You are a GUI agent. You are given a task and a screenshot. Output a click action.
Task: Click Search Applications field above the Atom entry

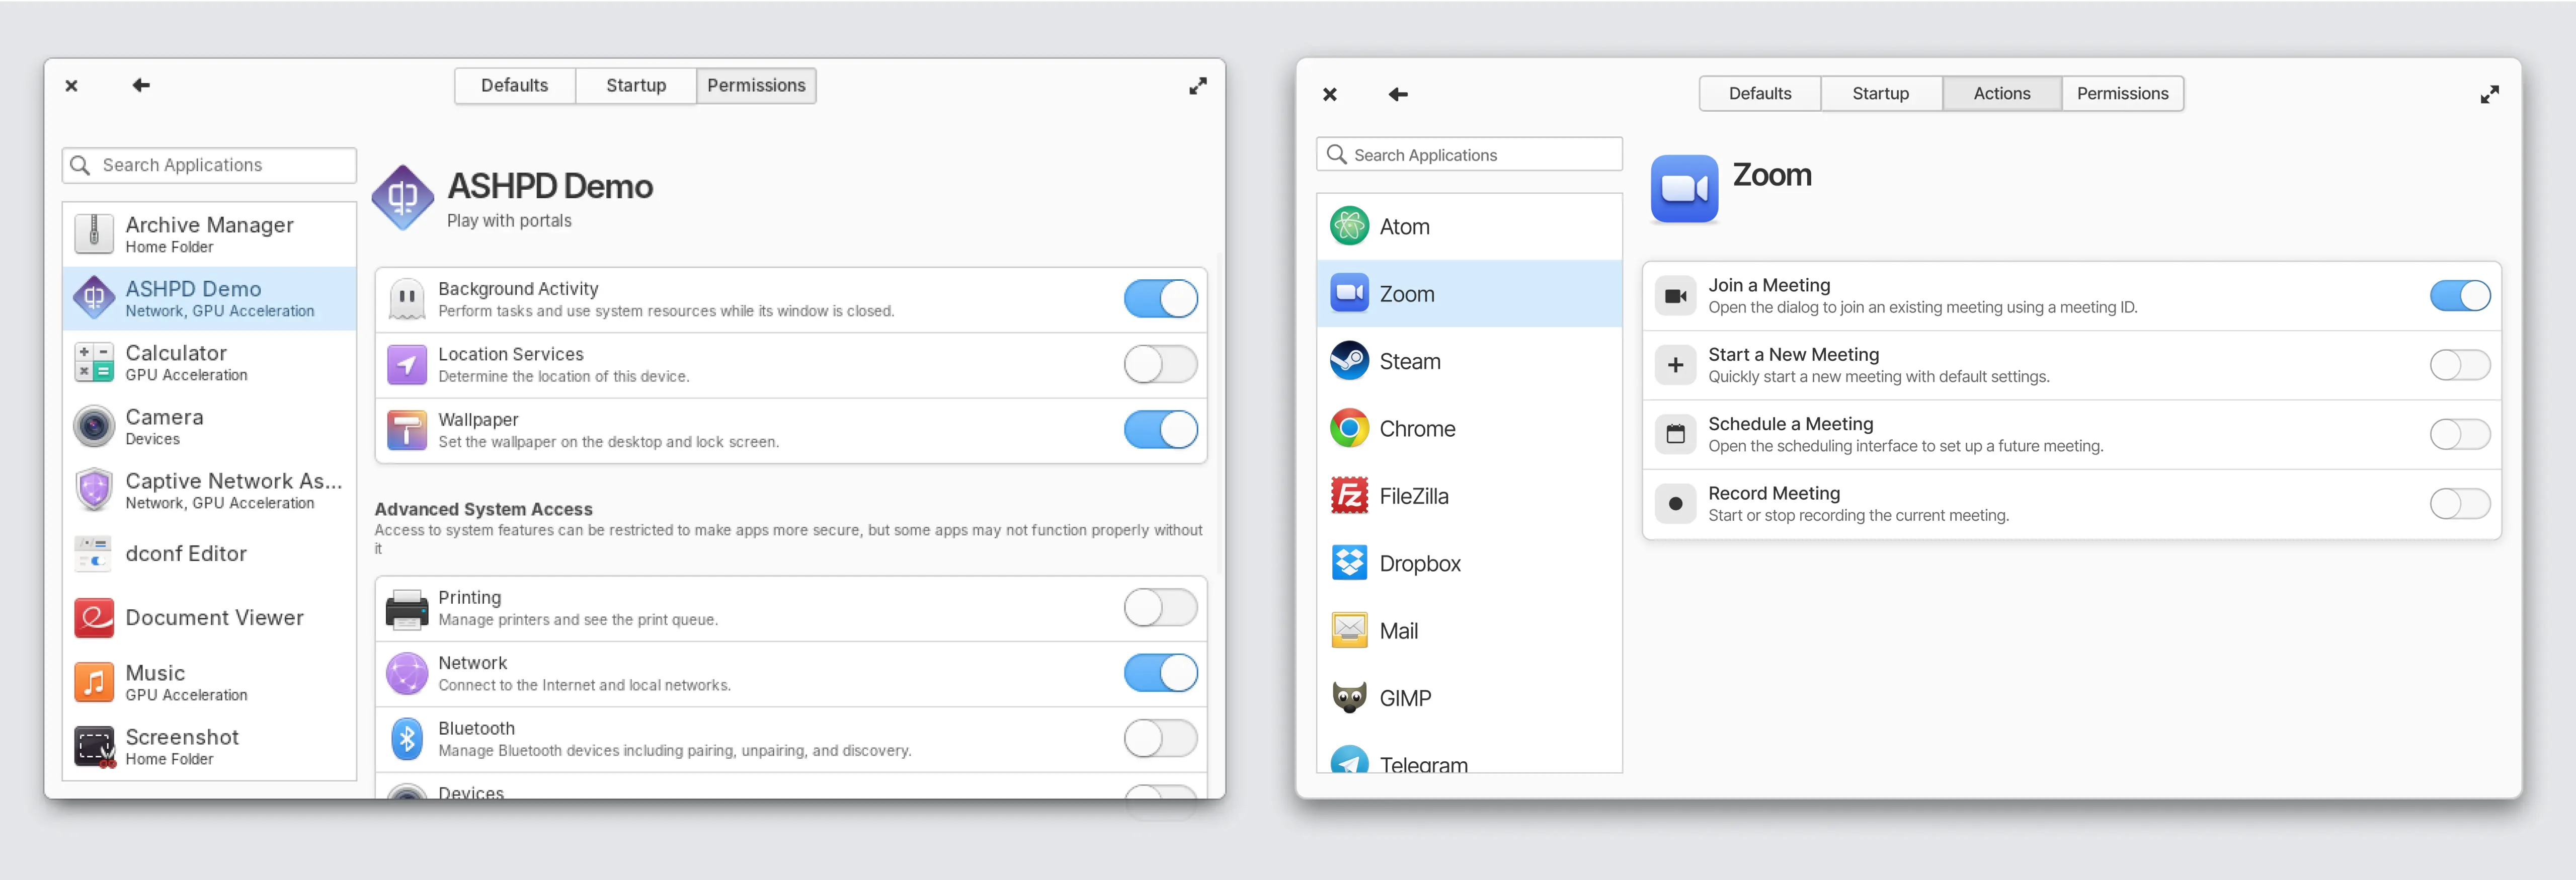[1470, 155]
